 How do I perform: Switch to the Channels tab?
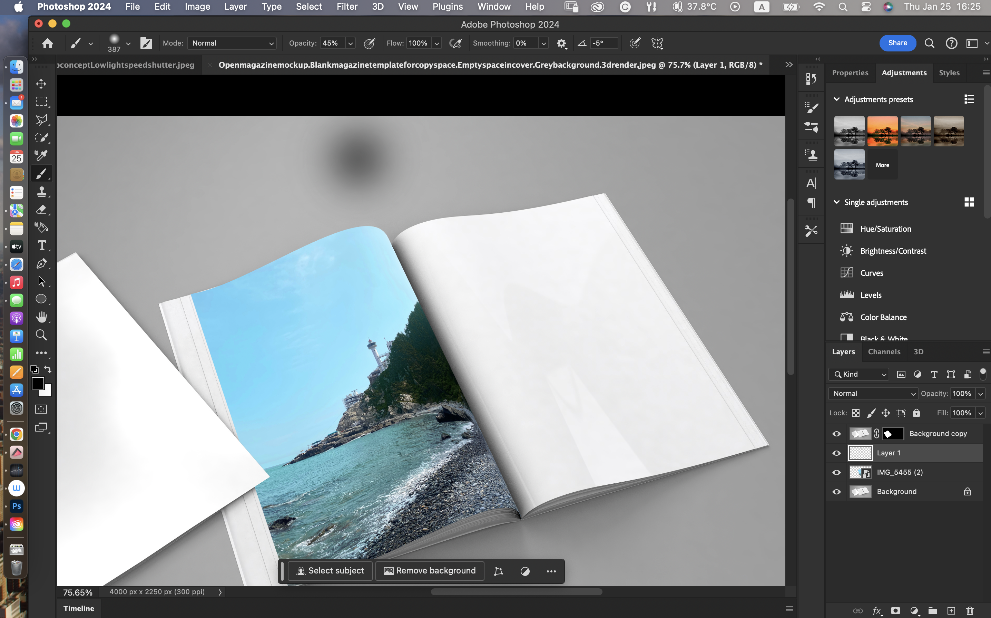(884, 351)
